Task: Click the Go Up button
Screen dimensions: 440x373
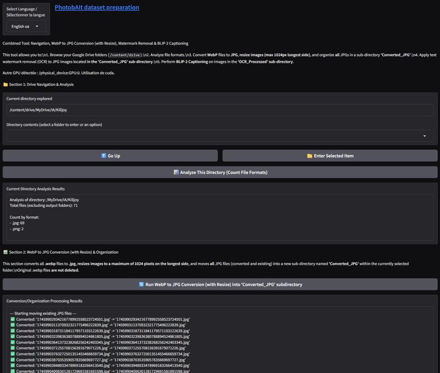Action: coord(110,156)
